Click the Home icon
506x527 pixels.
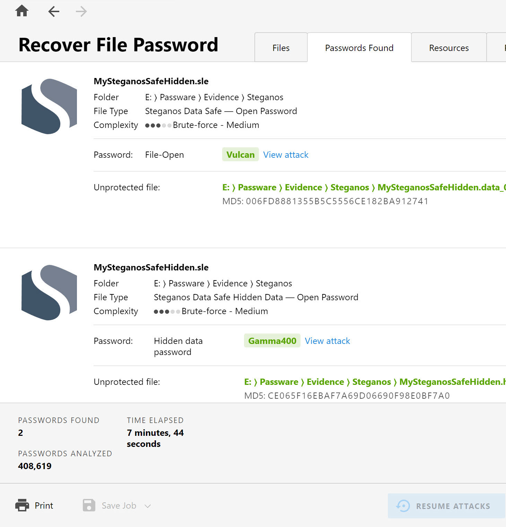[22, 11]
